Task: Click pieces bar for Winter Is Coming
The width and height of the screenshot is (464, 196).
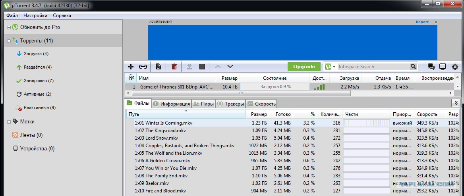Action: pyautogui.click(x=366, y=123)
